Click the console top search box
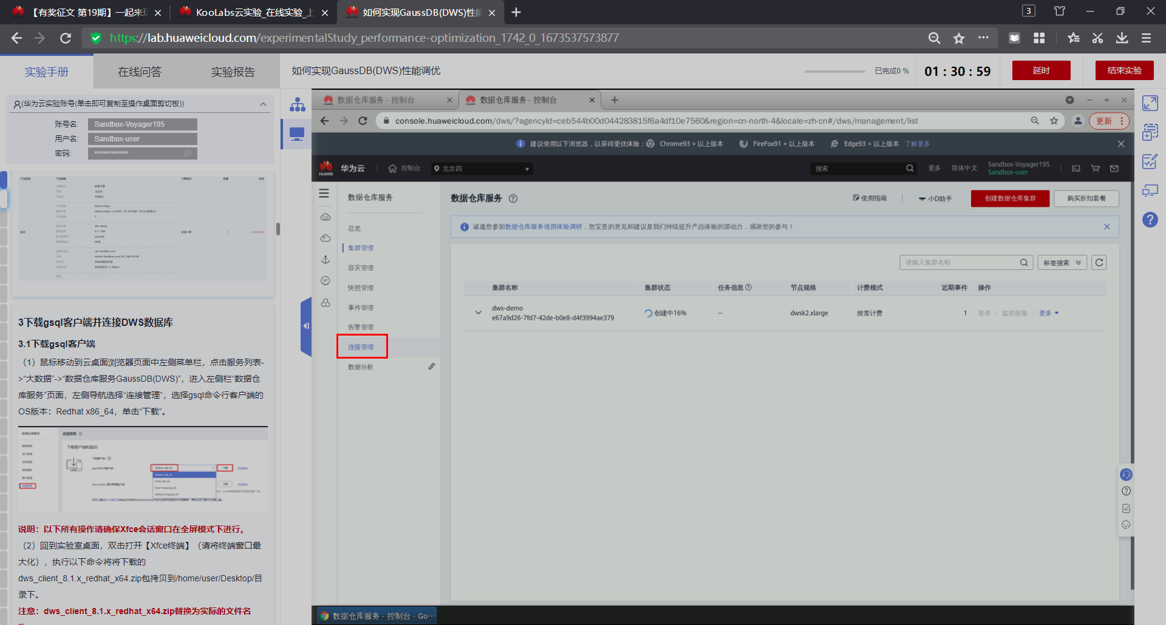Screen dimensions: 1166x625 pyautogui.click(x=863, y=169)
